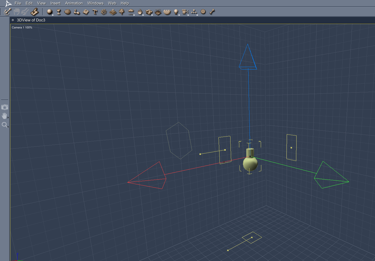Image resolution: width=375 pixels, height=261 pixels.
Task: Select the bone tool in toolbar
Action: click(212, 12)
